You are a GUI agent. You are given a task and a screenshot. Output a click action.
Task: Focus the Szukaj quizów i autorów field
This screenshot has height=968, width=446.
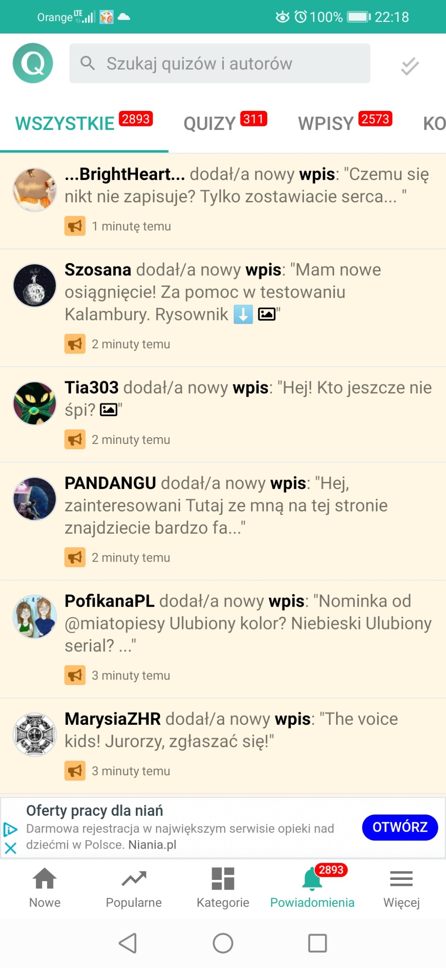click(x=220, y=63)
